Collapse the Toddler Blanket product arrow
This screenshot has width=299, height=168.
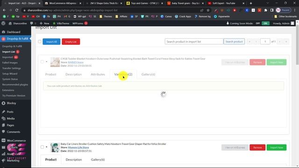click(x=47, y=62)
